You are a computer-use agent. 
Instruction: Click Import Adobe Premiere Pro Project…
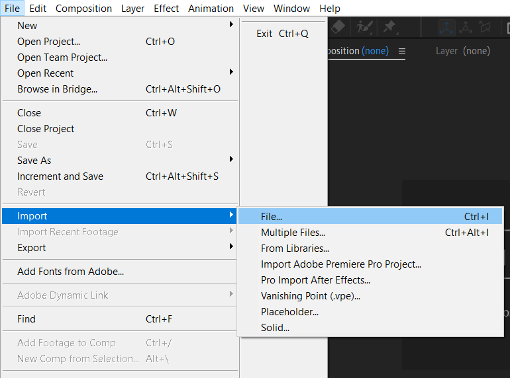click(341, 264)
